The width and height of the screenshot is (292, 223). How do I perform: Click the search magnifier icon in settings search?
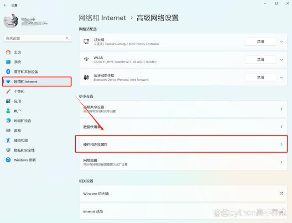click(x=67, y=38)
